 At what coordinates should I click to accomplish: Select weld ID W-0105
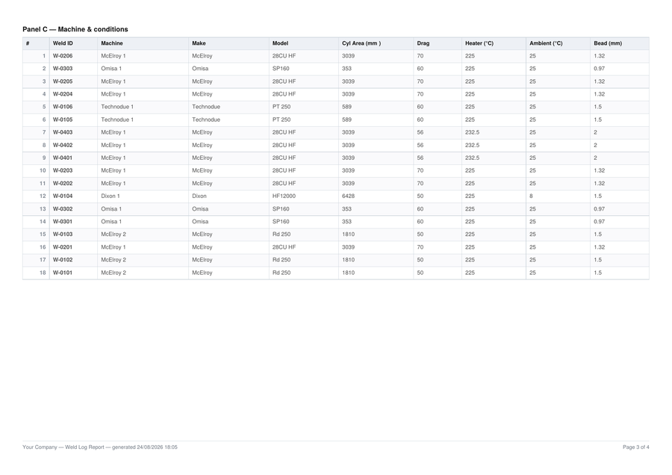tap(63, 119)
